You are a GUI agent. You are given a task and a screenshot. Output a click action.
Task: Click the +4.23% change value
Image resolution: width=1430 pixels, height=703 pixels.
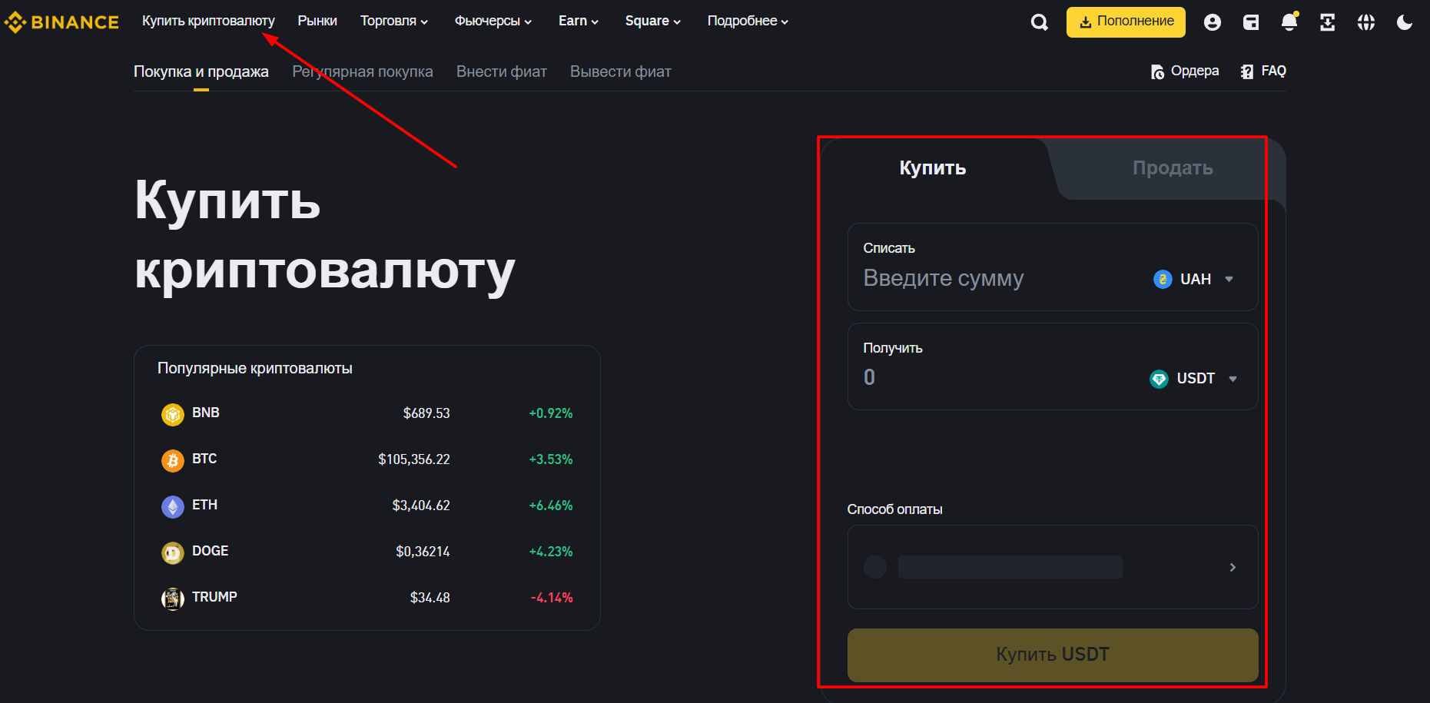coord(551,552)
